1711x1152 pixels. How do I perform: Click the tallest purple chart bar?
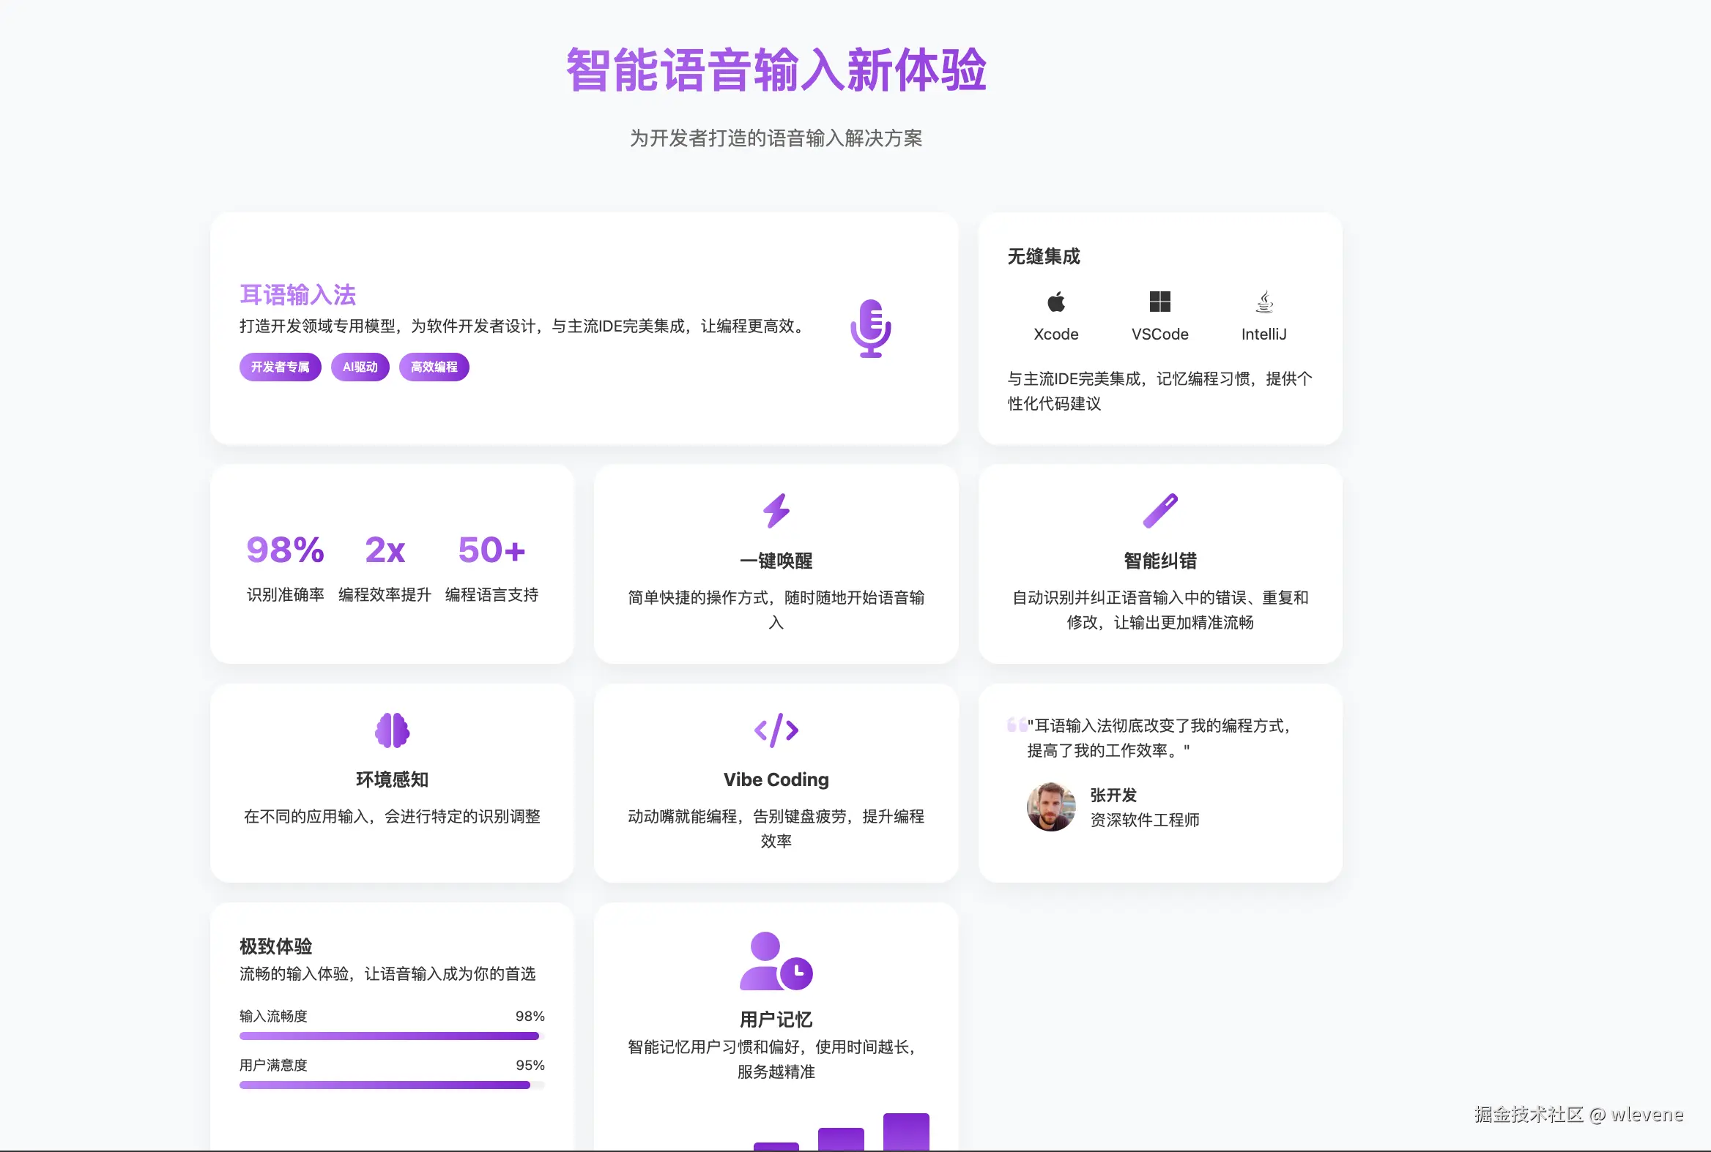point(906,1132)
